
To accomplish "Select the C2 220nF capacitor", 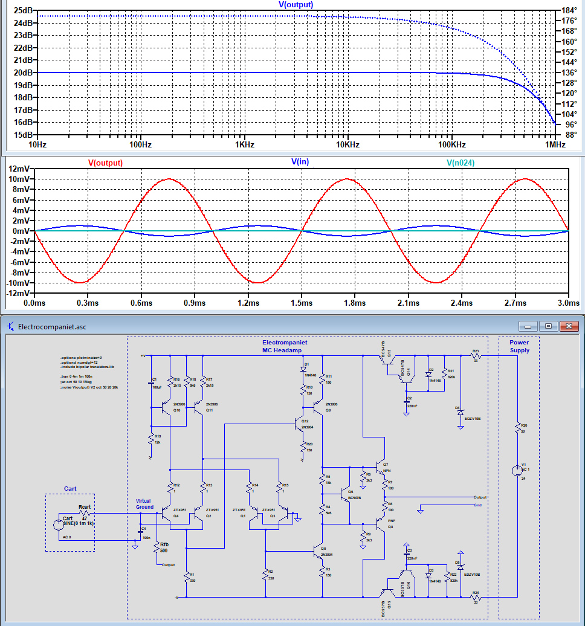I will tap(407, 402).
